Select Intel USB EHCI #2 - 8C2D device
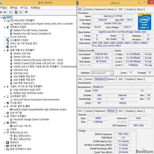 click(x=38, y=63)
